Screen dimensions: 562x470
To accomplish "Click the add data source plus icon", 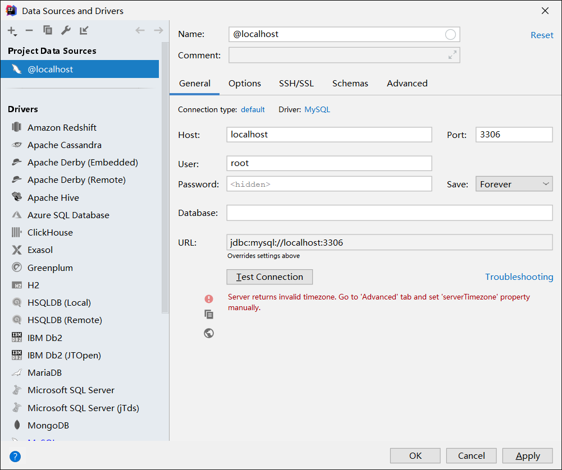I will click(x=12, y=31).
